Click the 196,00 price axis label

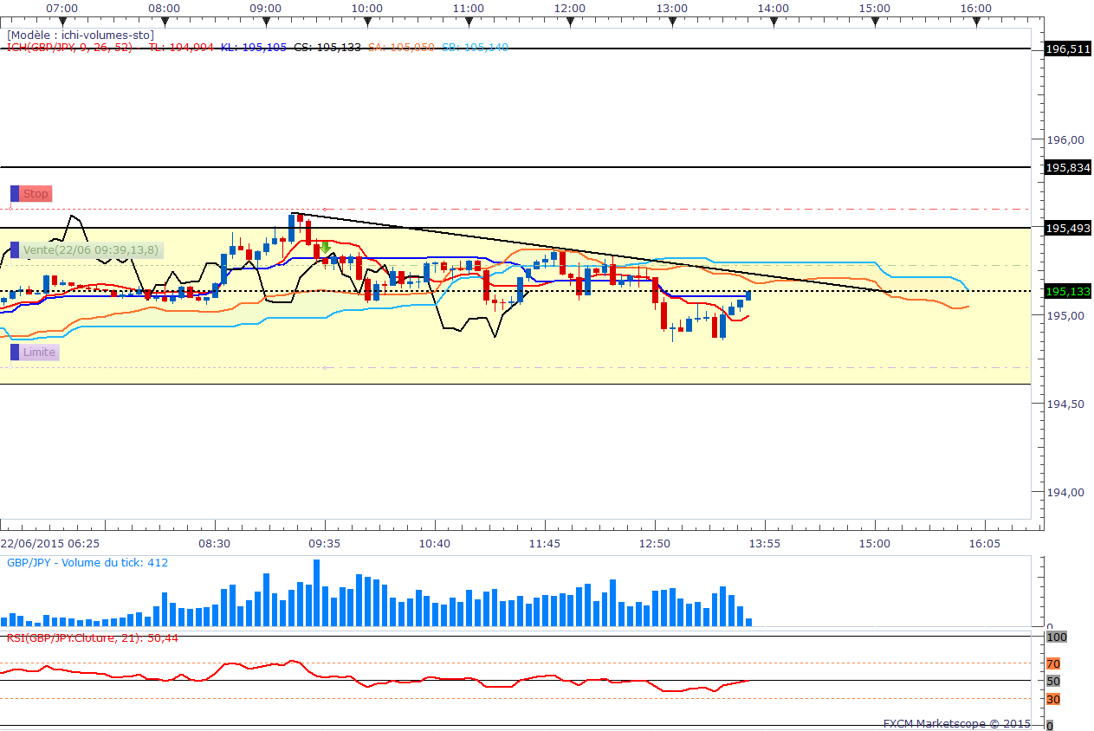pyautogui.click(x=1066, y=140)
